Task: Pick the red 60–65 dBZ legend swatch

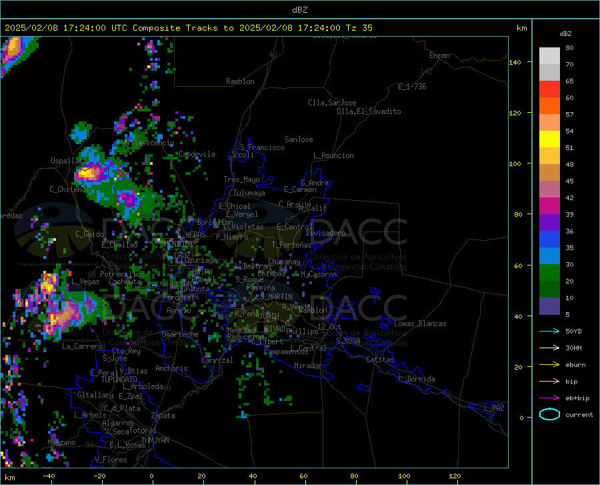Action: [549, 89]
